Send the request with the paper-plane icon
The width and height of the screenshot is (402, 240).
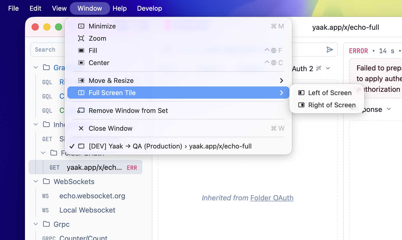pos(330,50)
